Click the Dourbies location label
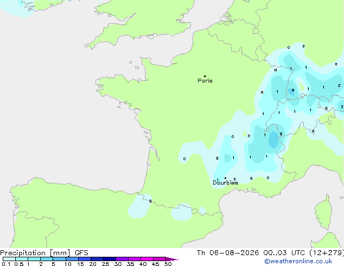The width and height of the screenshot is (344, 266). point(225,182)
